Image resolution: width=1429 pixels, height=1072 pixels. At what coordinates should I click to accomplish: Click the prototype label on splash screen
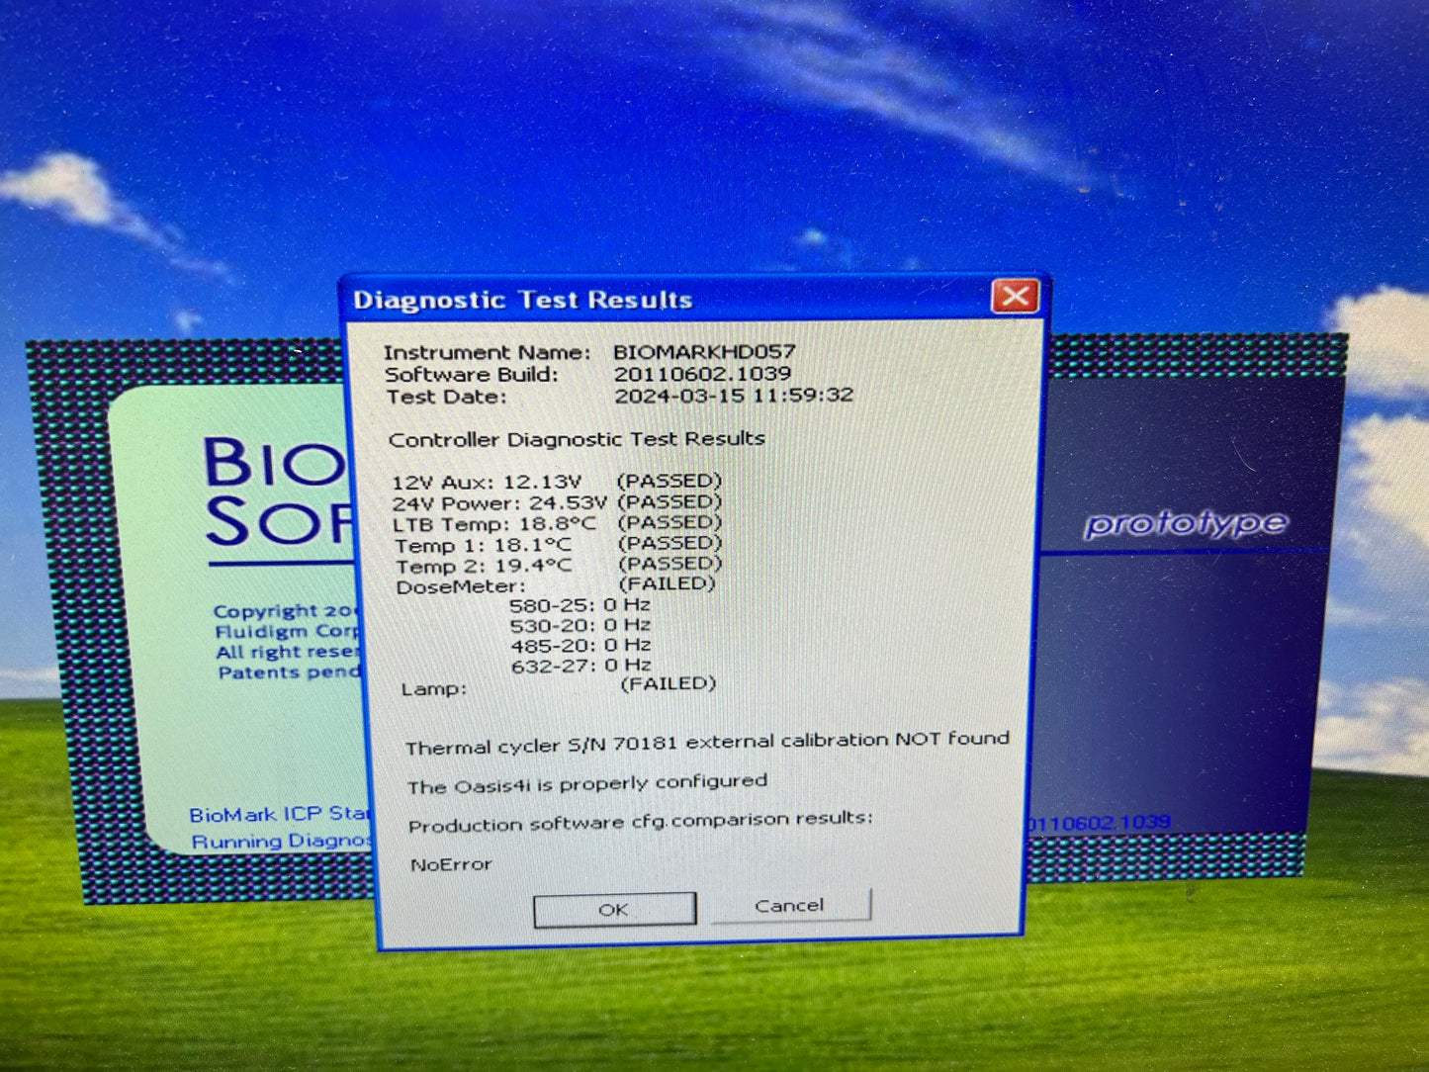[1185, 523]
